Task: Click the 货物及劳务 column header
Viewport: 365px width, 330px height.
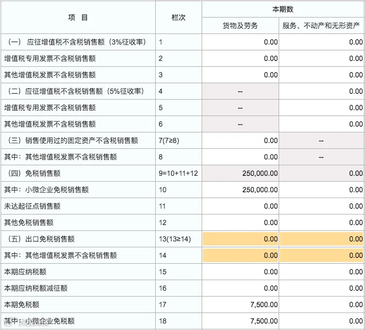Action: [240, 26]
